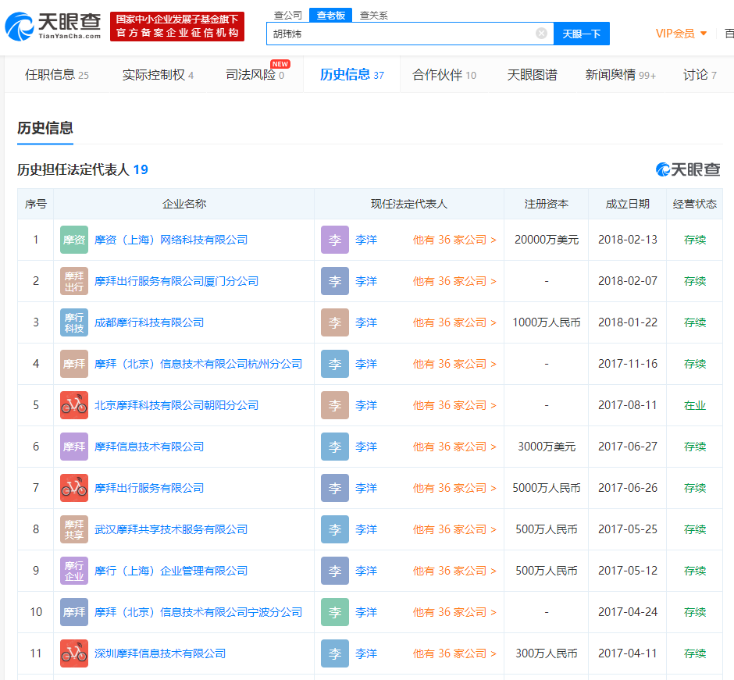Open the 司法风险 tab
Viewport: 734px width, 680px height.
coord(255,74)
